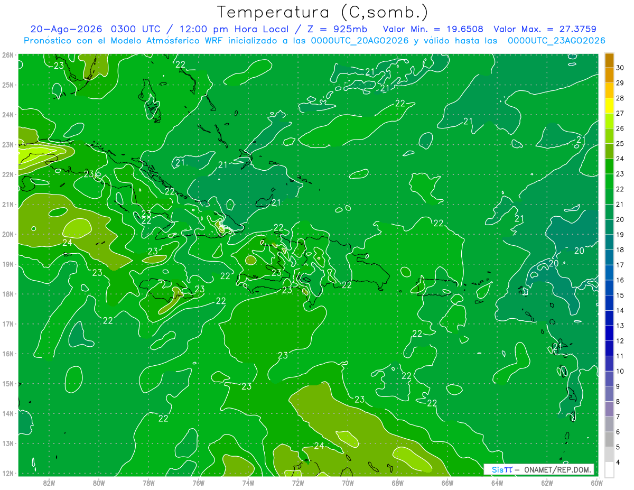Click the '19N' latitude axis label

click(7, 264)
